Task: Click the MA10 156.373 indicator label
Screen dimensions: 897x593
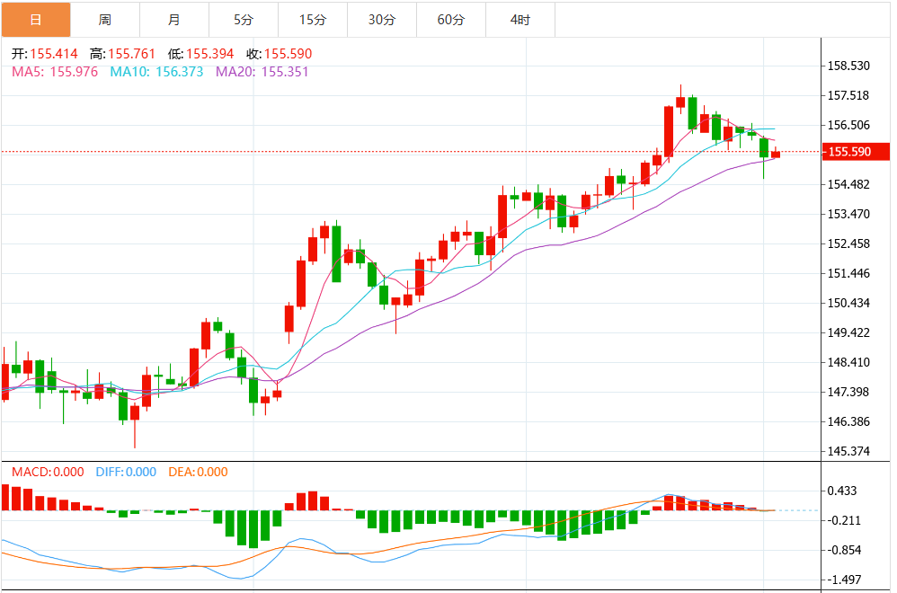Action: tap(156, 72)
